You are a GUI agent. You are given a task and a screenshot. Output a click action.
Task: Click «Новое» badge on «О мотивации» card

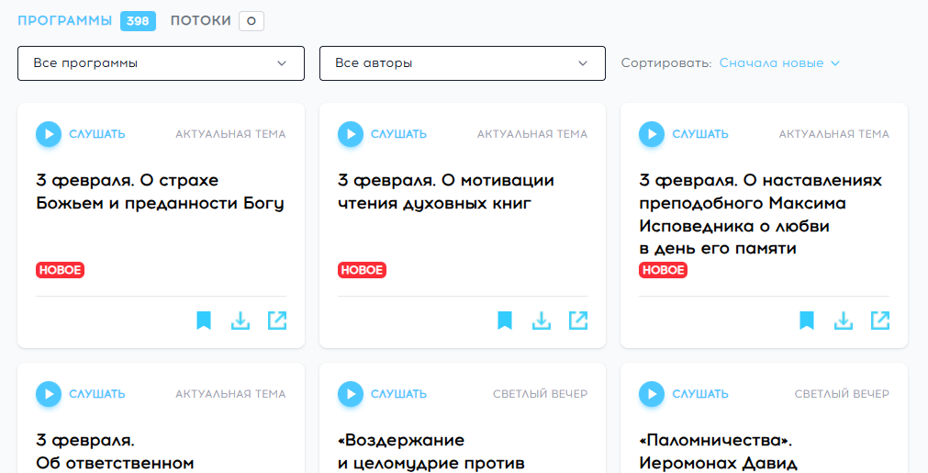pos(362,270)
